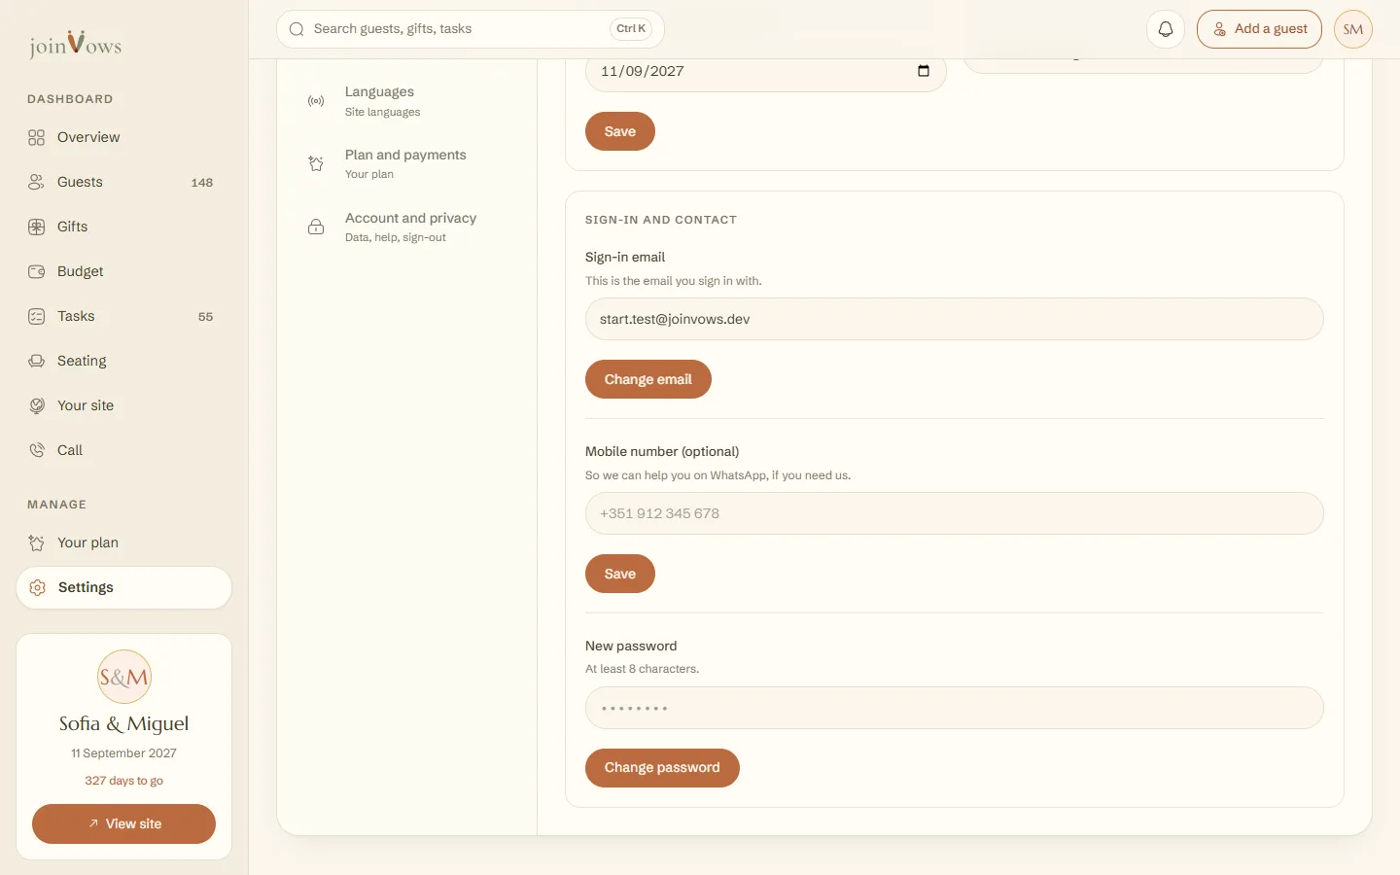Click the Seating sofa icon
This screenshot has width=1400, height=875.
[x=37, y=362]
